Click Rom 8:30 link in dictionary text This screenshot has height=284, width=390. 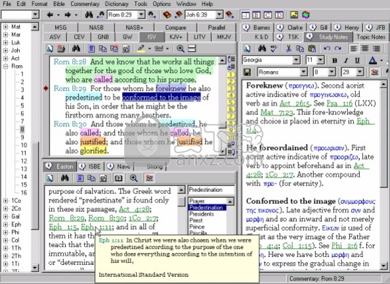coord(106,218)
